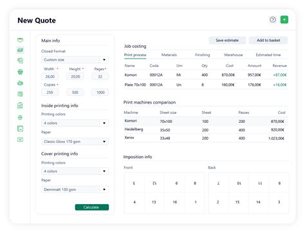Switch to the Finishing tab
Screen dimensions: 305x233
click(203, 55)
